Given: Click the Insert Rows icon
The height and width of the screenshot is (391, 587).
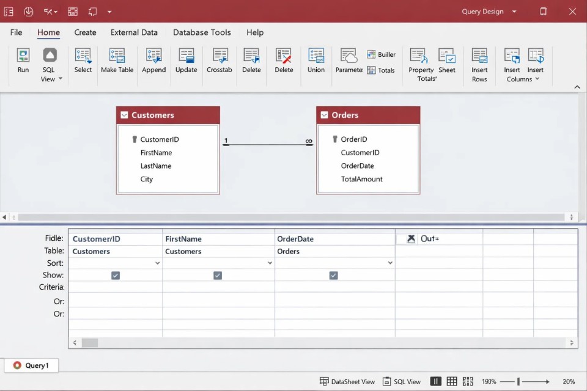Looking at the screenshot, I should point(479,56).
